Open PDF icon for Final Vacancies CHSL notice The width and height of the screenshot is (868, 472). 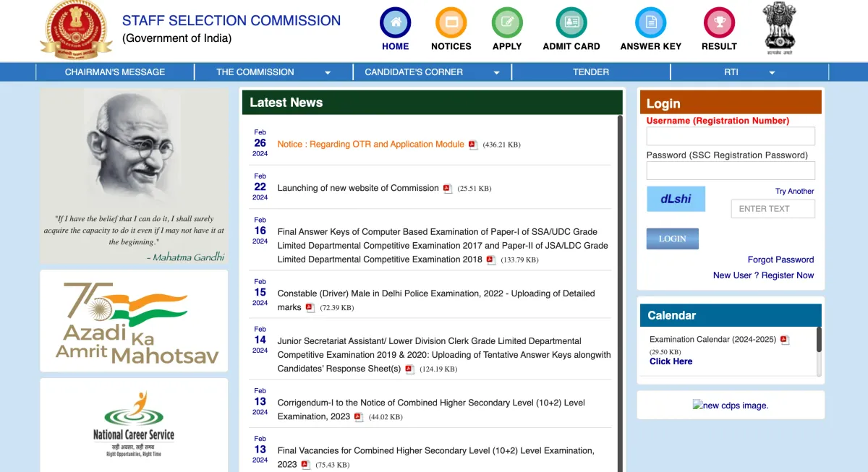click(x=306, y=465)
